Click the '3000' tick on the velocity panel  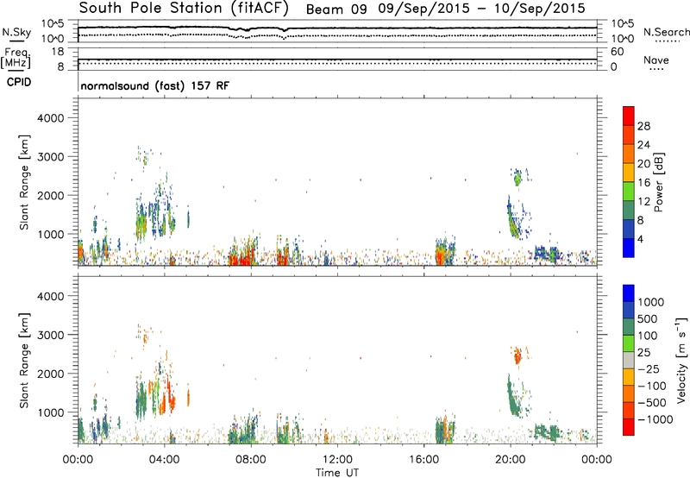[50, 335]
